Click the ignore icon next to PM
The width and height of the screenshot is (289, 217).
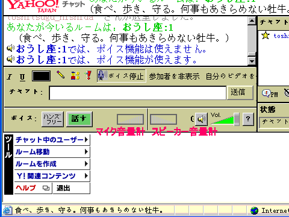(287, 93)
